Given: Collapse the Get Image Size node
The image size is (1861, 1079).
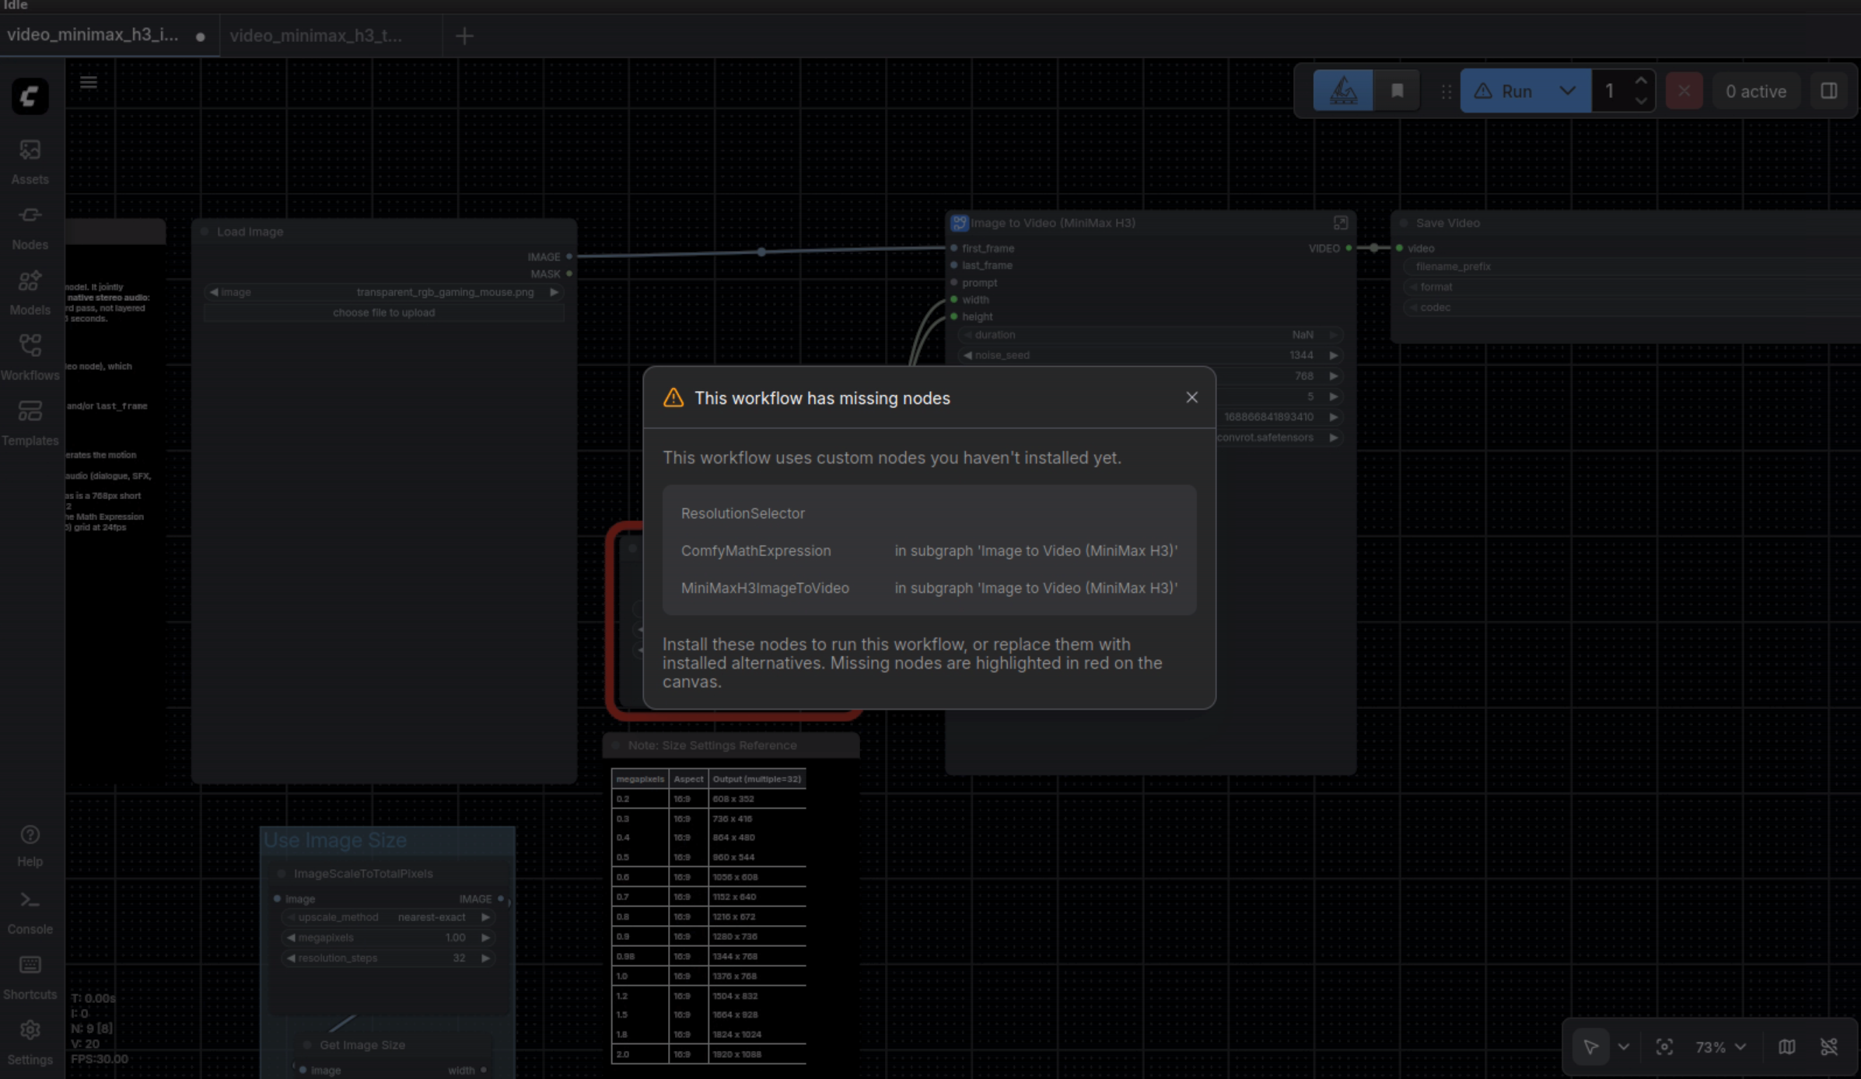Looking at the screenshot, I should tap(307, 1045).
